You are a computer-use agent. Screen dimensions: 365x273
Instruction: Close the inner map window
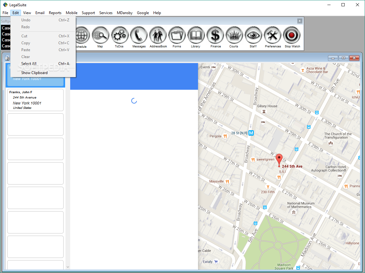(x=354, y=58)
